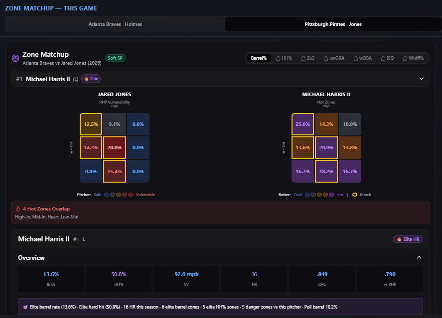Click the lock icon on the SLG metric
The image size is (442, 318).
pyautogui.click(x=303, y=58)
